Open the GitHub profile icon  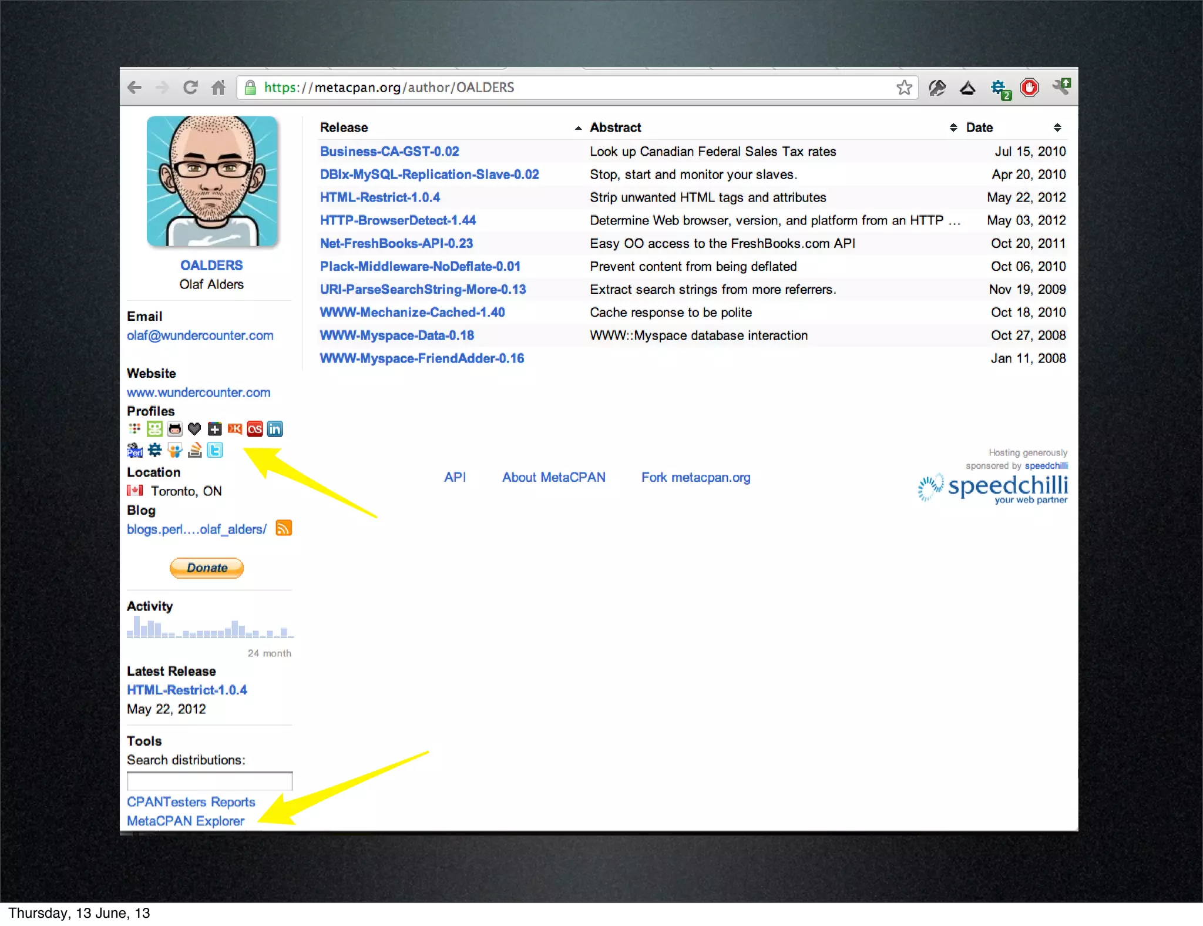[174, 429]
